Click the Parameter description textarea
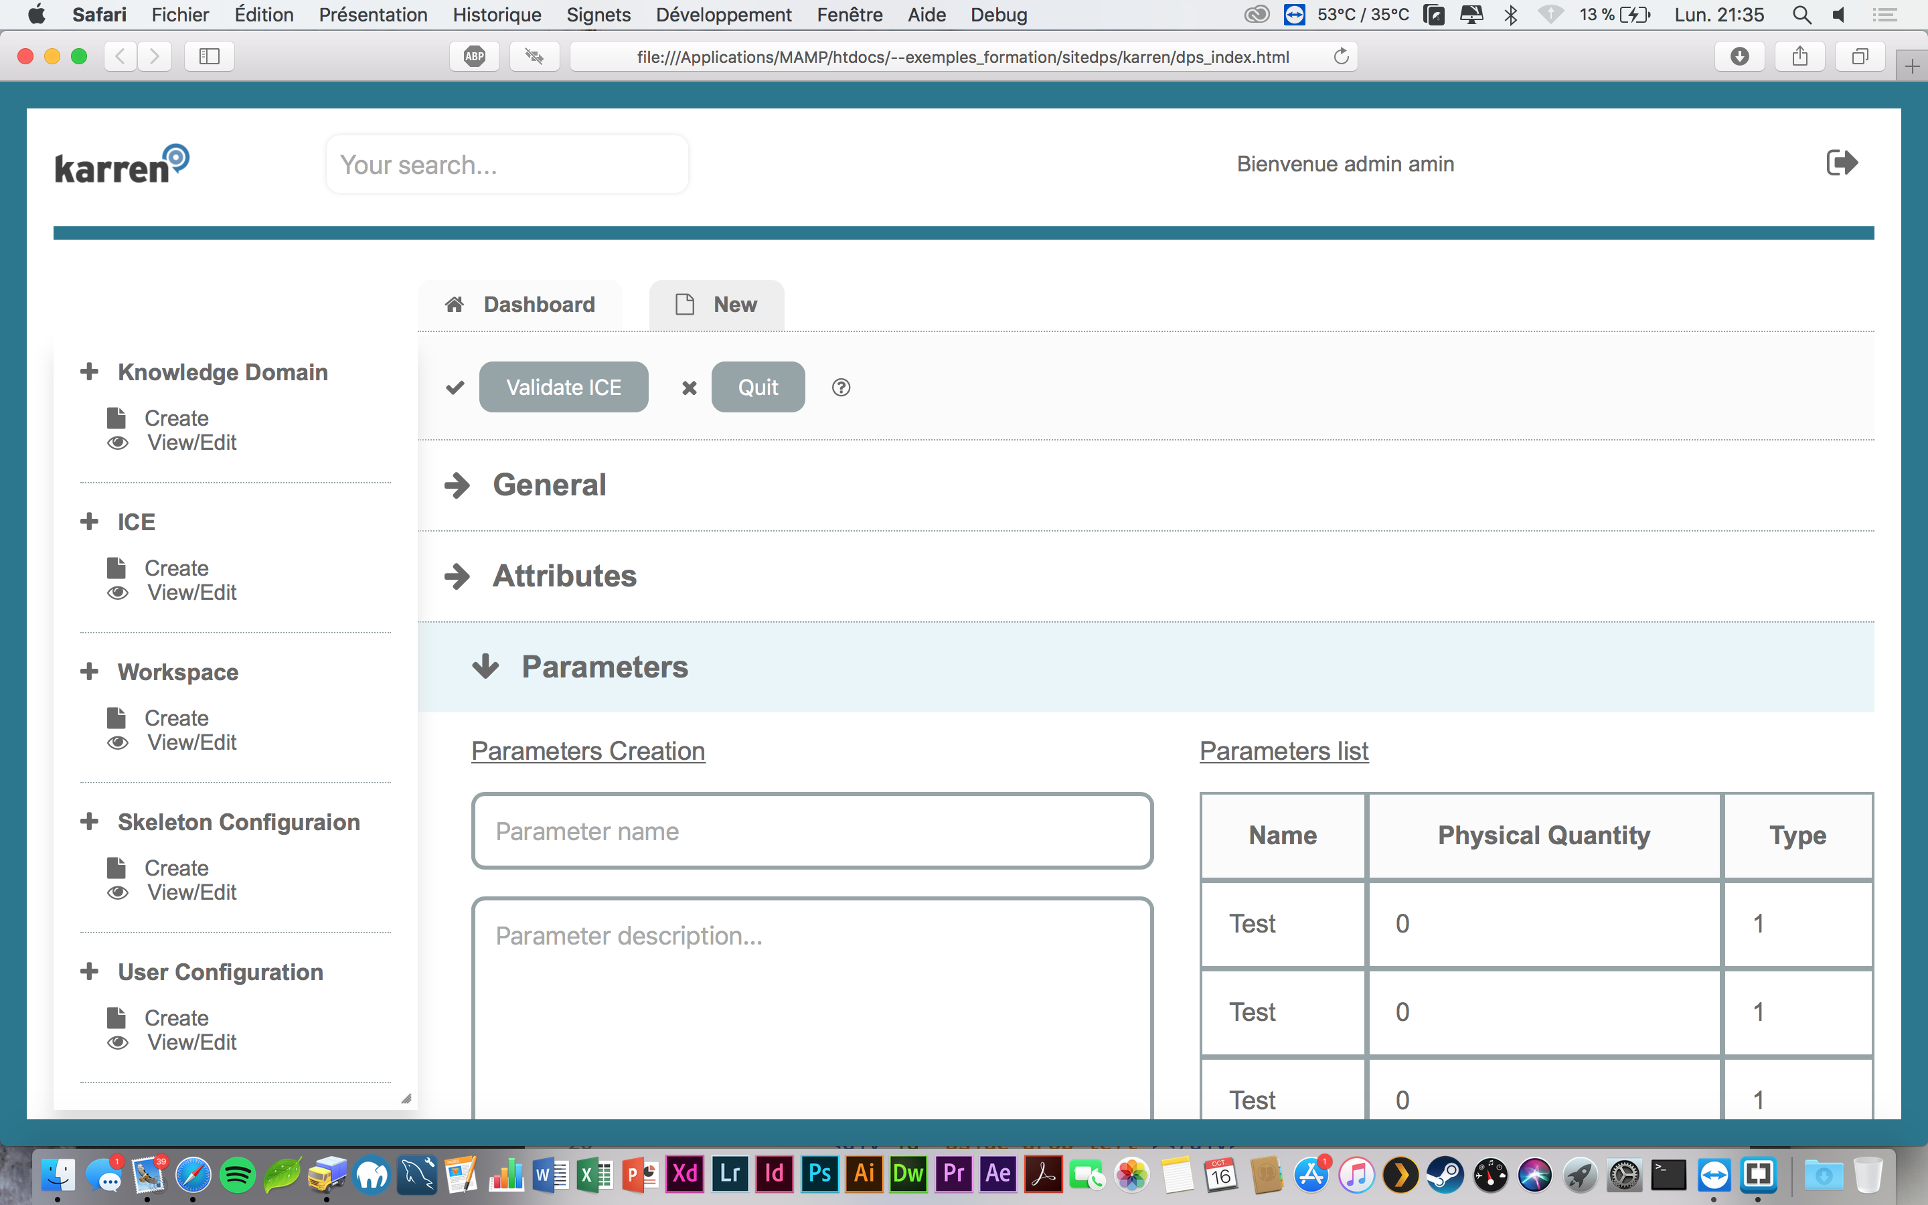The height and width of the screenshot is (1205, 1928). 812,1009
